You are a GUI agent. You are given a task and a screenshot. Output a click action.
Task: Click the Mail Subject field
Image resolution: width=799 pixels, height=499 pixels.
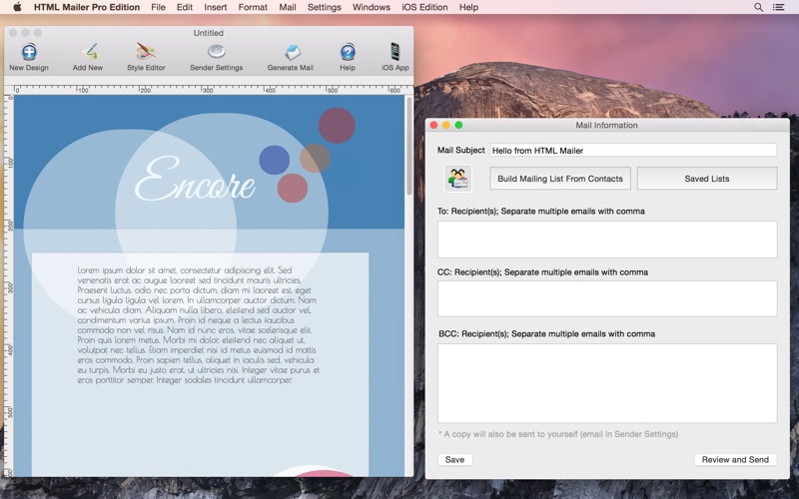(x=633, y=151)
